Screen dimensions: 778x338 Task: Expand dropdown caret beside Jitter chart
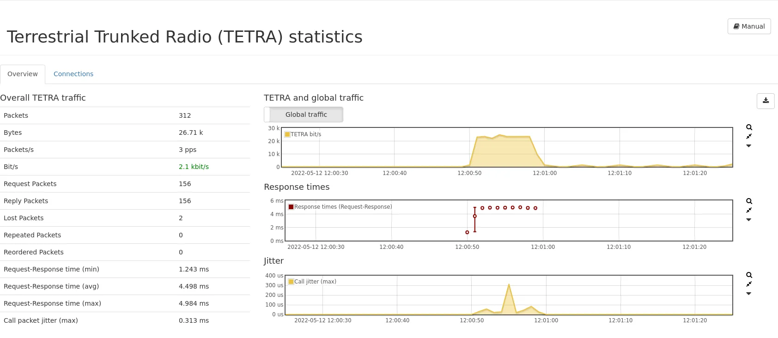click(749, 294)
